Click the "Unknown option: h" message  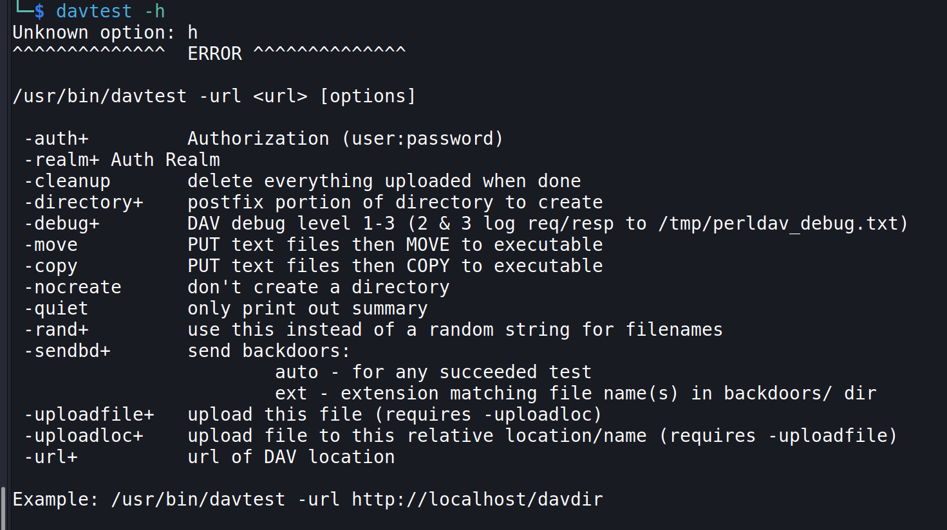coord(105,33)
